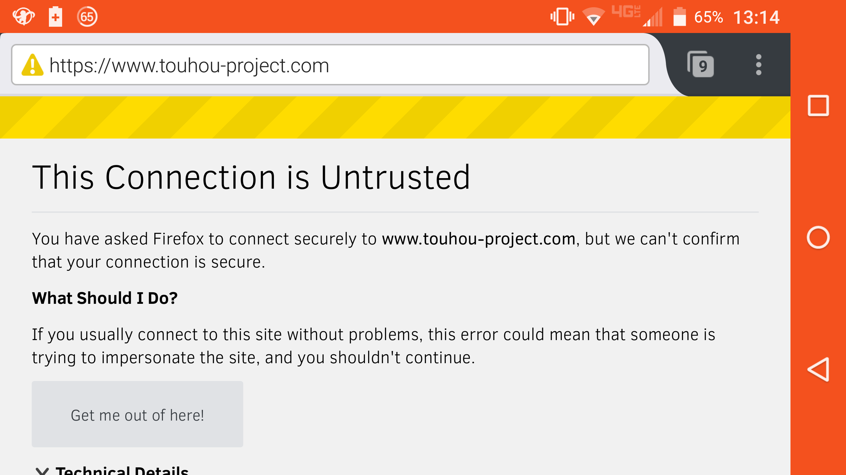Tap the yellow security warning triangle icon
The width and height of the screenshot is (846, 475).
pos(32,65)
